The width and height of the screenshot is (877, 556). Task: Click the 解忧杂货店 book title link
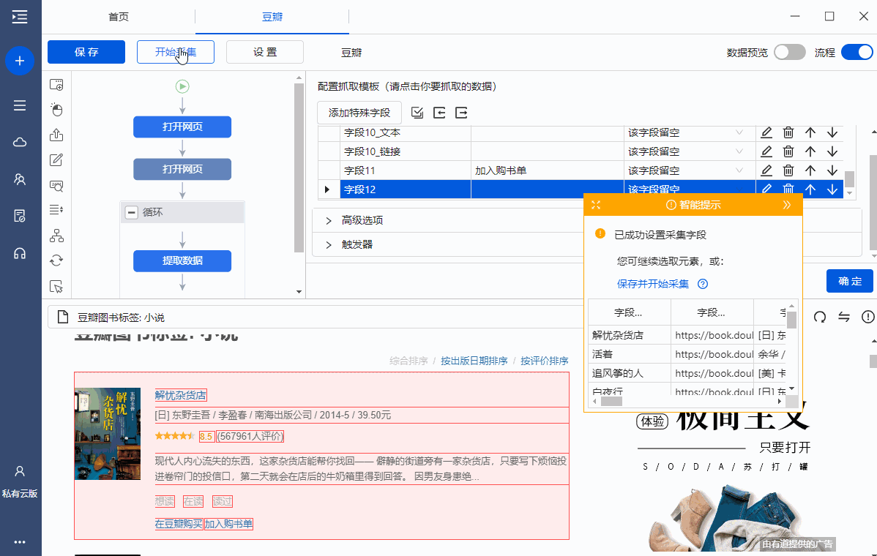pyautogui.click(x=181, y=395)
